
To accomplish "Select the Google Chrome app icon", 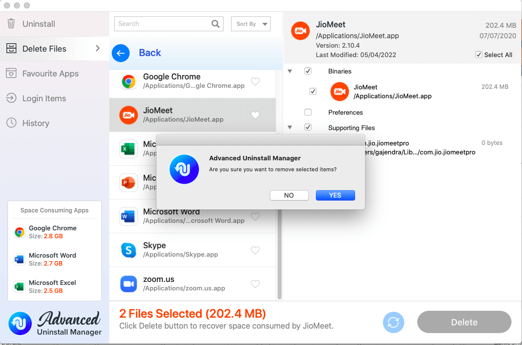I will [x=129, y=81].
